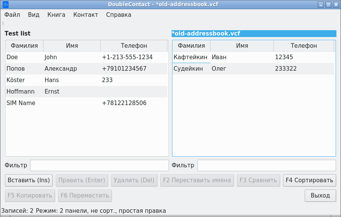Viewport: 341px width, 217px height.
Task: Select the Doe contact row
Action: tap(86, 57)
